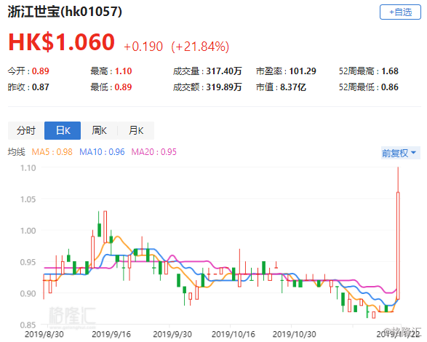Toggle the MA20 moving average label

coord(154,152)
